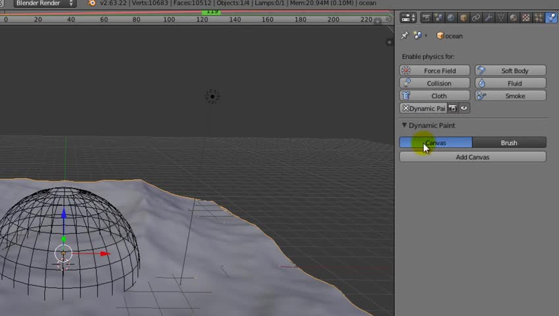Enable Smoke physics
Viewport: 559px width, 316px height.
click(x=510, y=95)
